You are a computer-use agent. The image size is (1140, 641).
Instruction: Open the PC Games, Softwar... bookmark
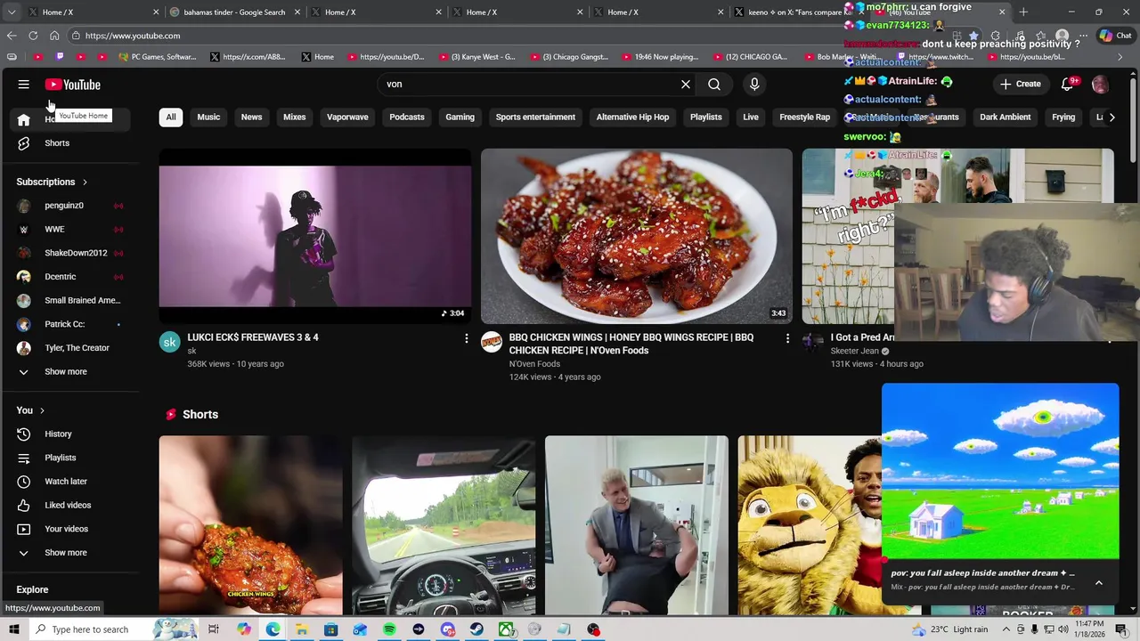[157, 57]
